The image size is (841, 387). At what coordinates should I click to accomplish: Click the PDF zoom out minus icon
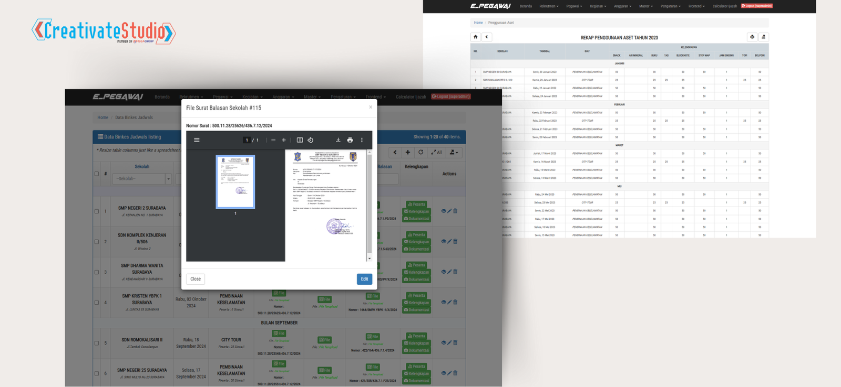point(273,140)
